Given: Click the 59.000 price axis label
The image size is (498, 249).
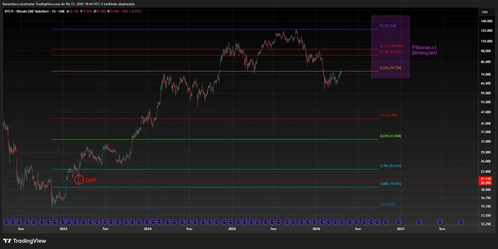Looking at the screenshot, I should [486, 93].
